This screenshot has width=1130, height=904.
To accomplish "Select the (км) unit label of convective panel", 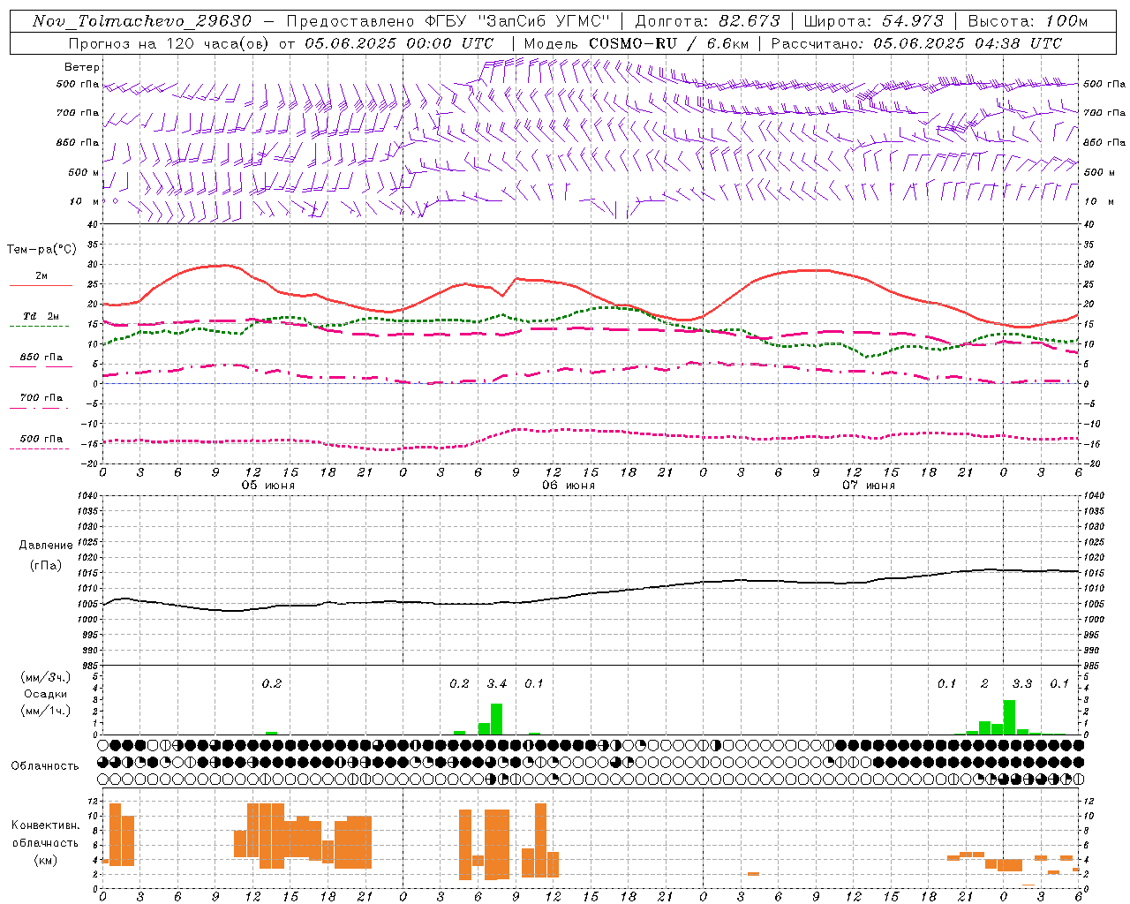I will coord(46,859).
